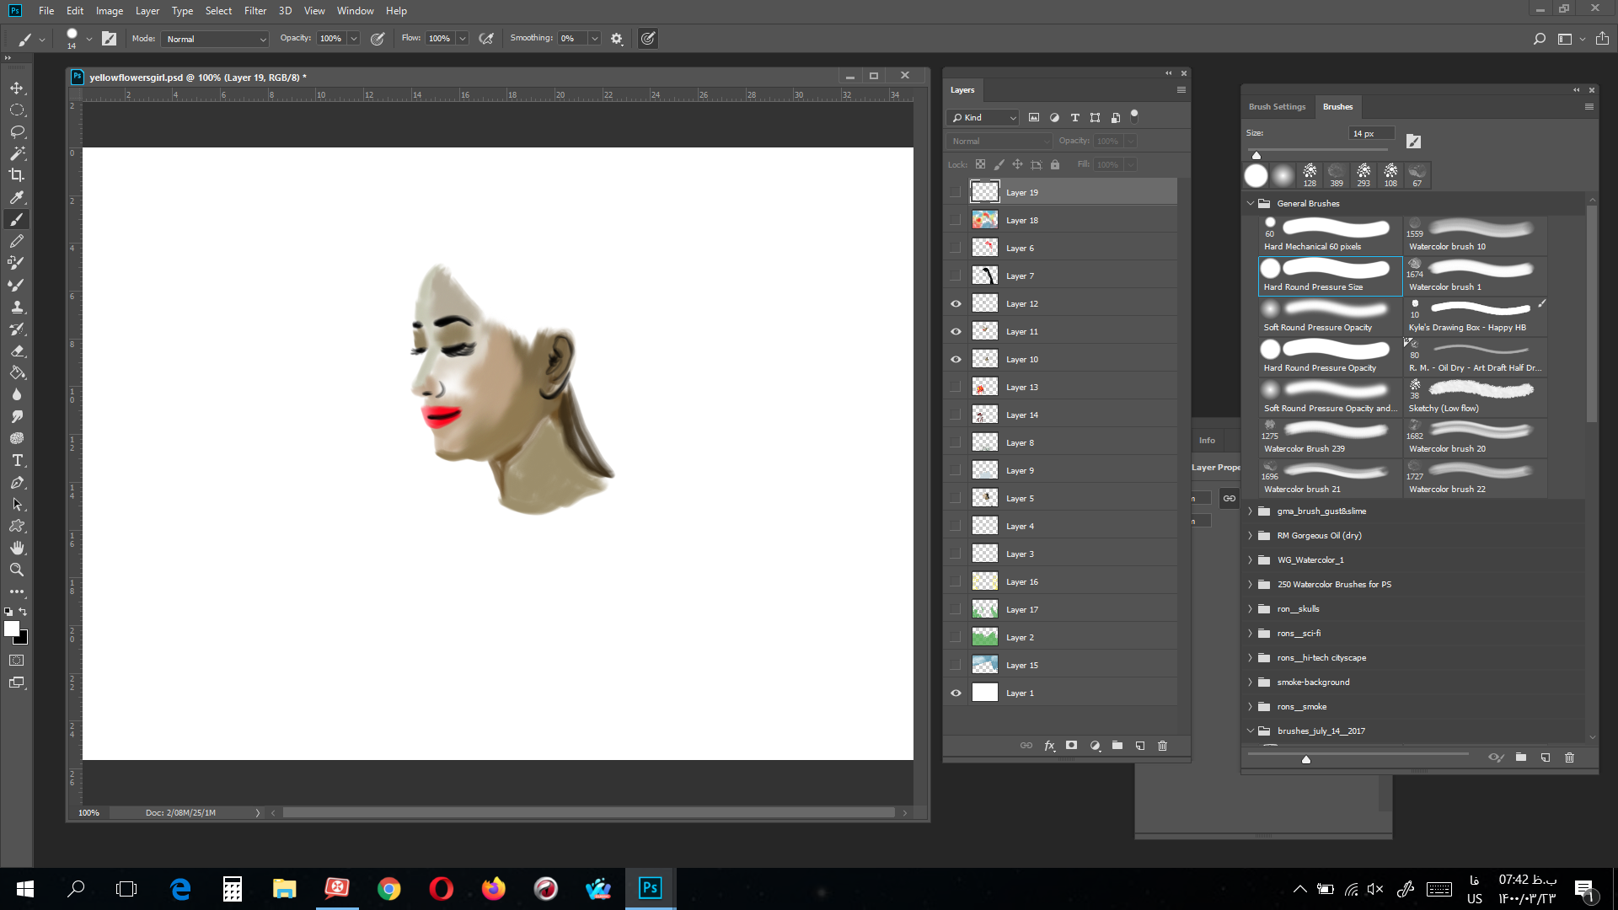This screenshot has height=910, width=1618.
Task: Toggle brush settings panel icon in options bar
Action: pyautogui.click(x=110, y=39)
